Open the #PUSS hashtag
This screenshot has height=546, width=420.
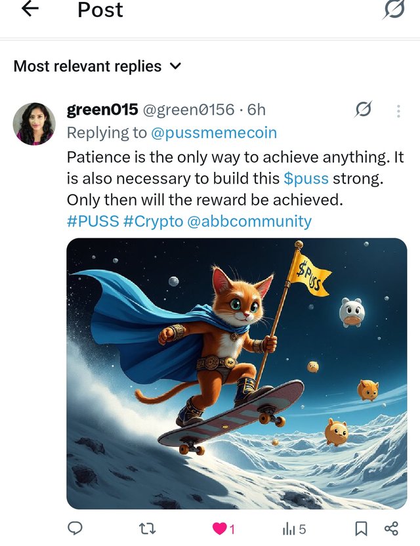[93, 221]
